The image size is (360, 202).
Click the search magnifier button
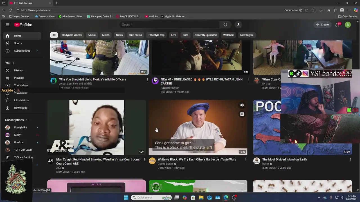[x=225, y=25]
